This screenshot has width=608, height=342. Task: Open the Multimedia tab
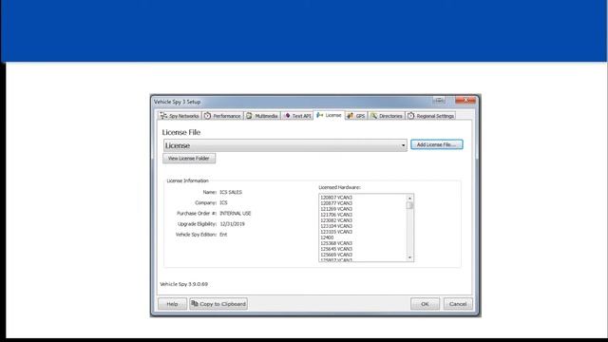tap(262, 116)
